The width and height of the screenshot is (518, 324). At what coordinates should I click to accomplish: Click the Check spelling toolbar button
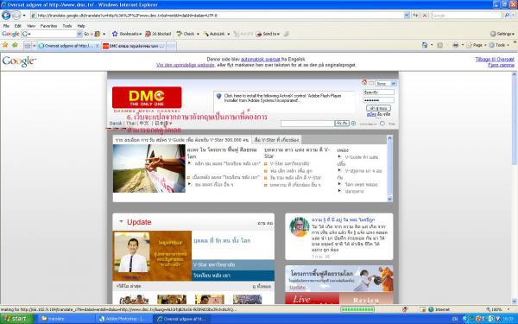pos(187,34)
